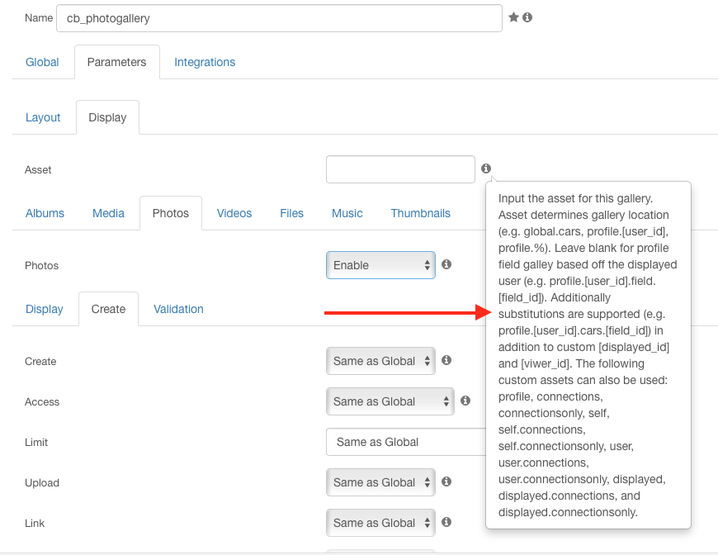This screenshot has height=555, width=718.
Task: Expand the Create 'Same as Global' dropdown
Action: [380, 361]
